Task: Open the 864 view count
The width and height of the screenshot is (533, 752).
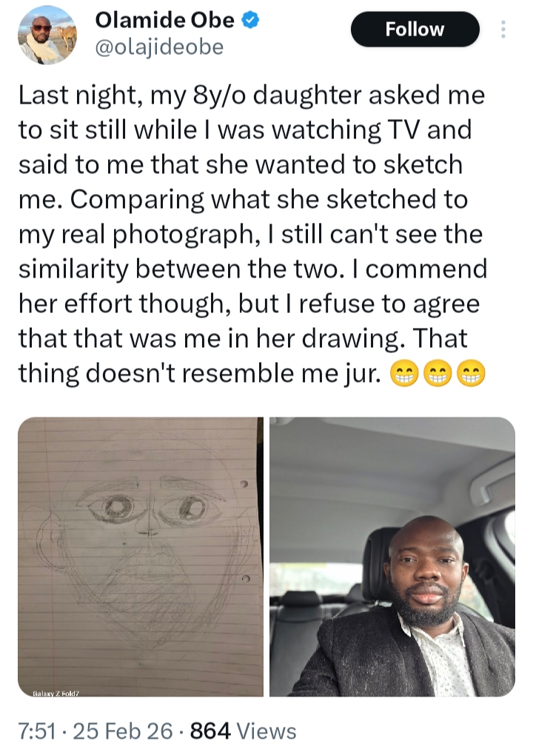Action: coord(210,731)
